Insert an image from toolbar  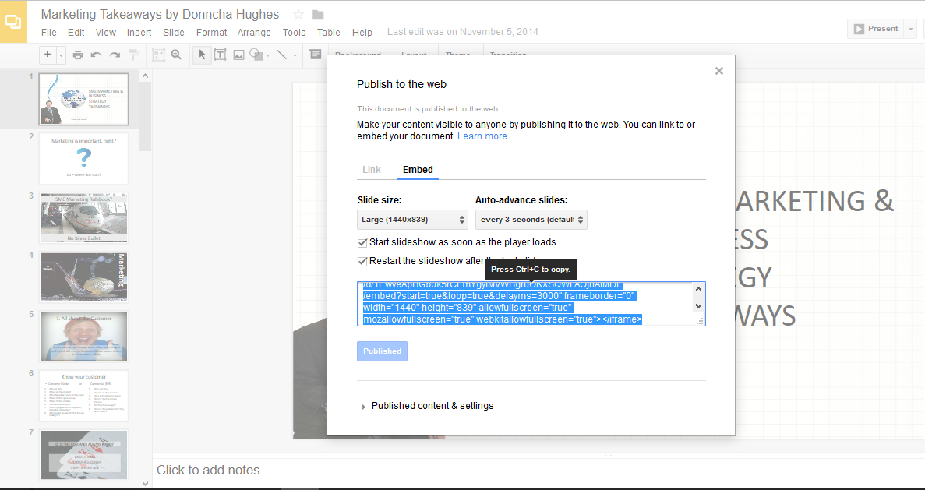point(238,55)
